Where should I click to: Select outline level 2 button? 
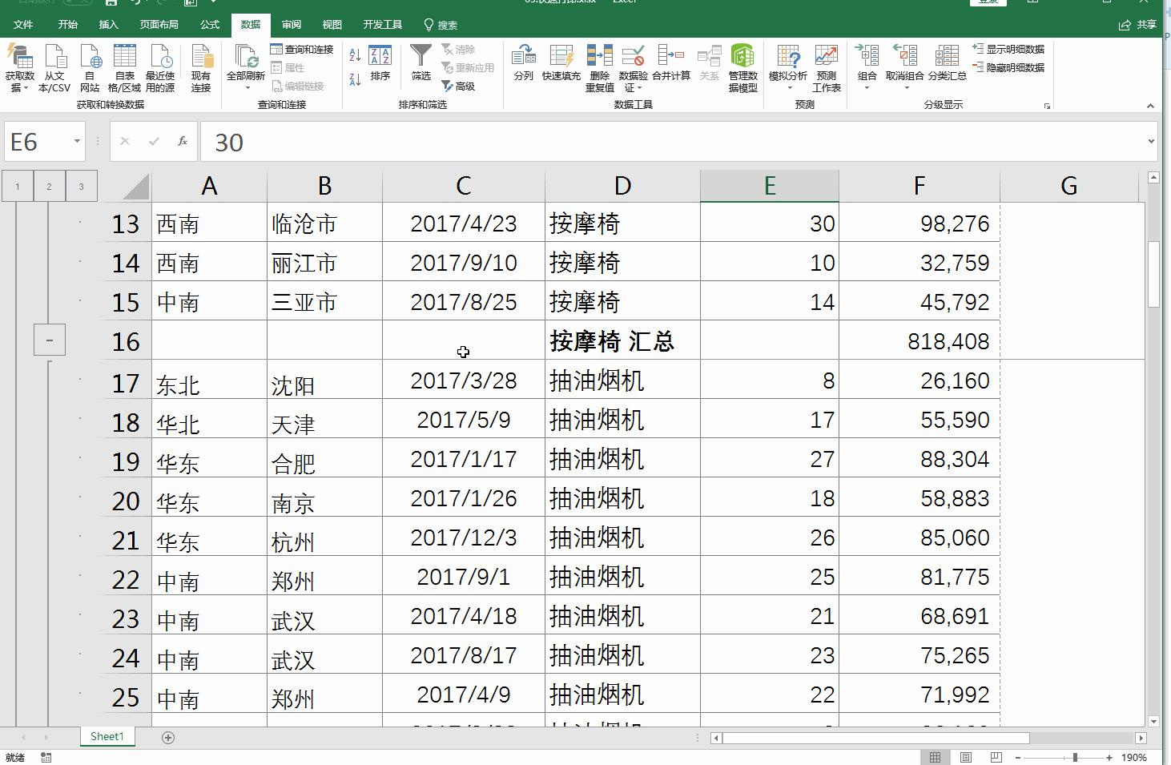pyautogui.click(x=49, y=185)
